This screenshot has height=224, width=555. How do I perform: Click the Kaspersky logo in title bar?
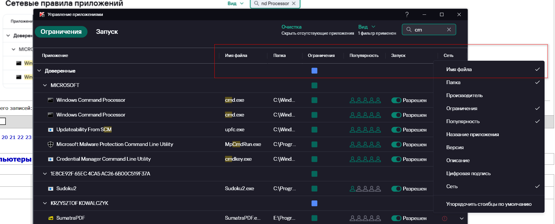point(42,14)
